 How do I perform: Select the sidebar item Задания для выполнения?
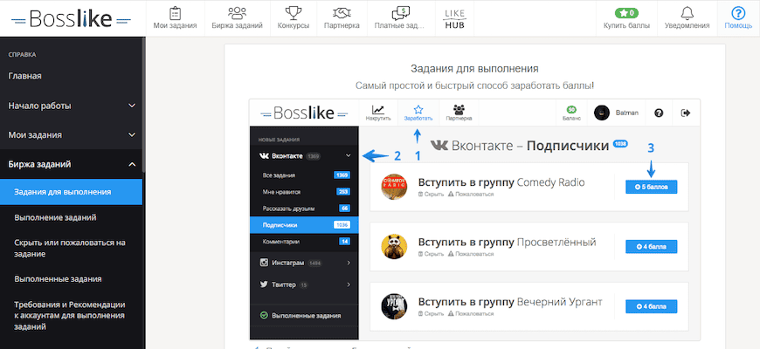(x=72, y=192)
